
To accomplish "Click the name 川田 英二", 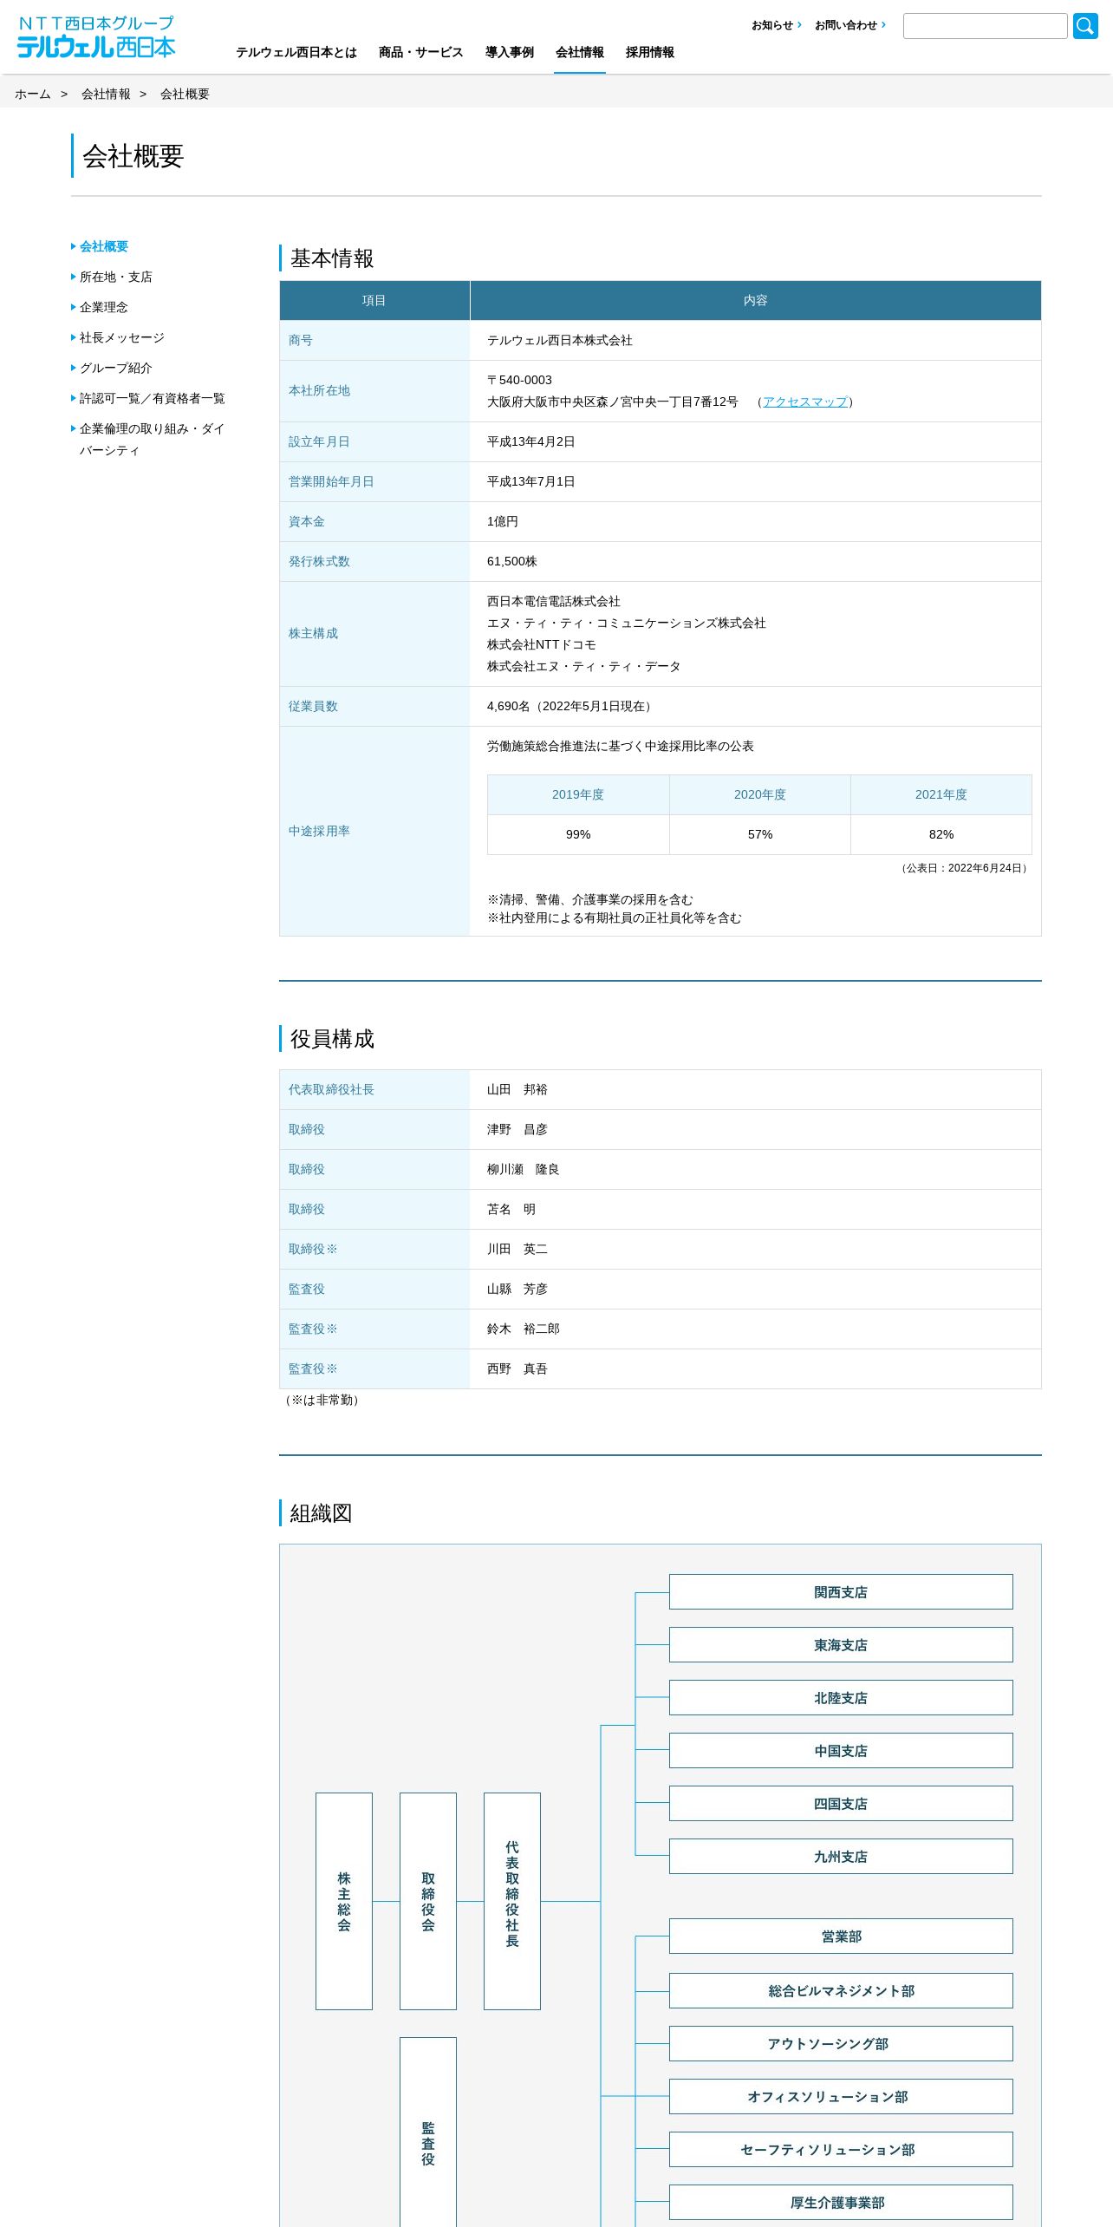I will (517, 1249).
